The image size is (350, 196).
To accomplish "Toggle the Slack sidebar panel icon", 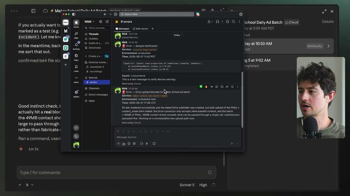I will 74,14.
